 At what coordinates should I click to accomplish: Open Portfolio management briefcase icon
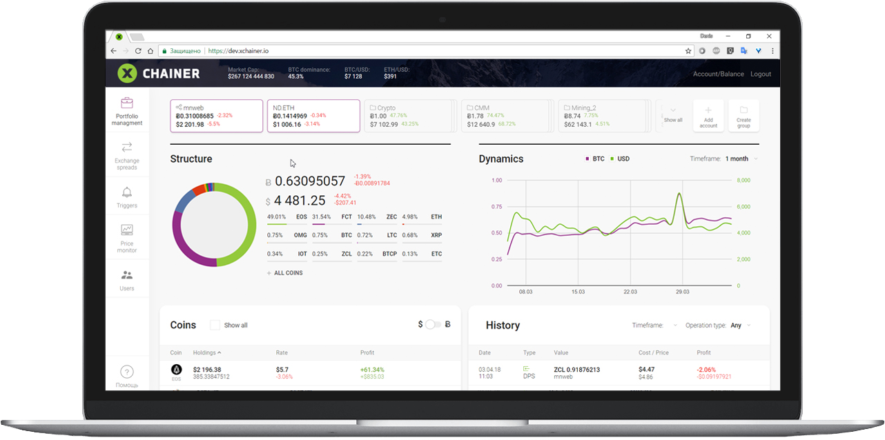[127, 103]
